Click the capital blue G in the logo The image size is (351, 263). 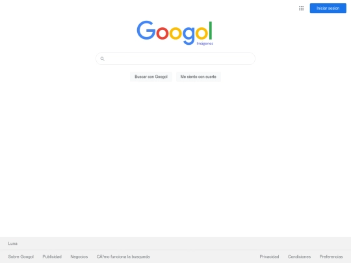pyautogui.click(x=146, y=30)
